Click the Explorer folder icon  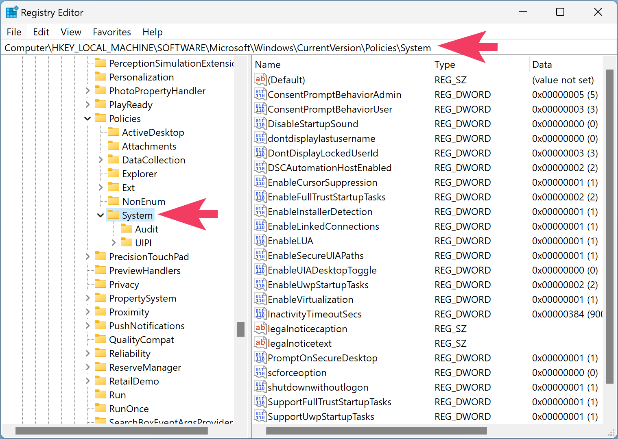pyautogui.click(x=114, y=173)
